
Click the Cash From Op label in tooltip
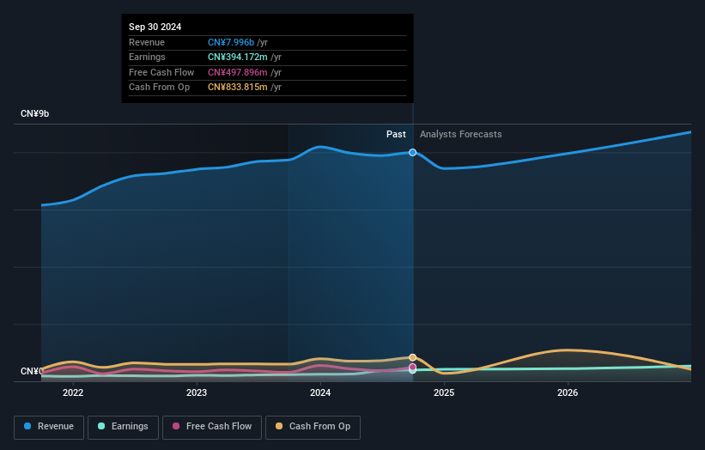click(159, 88)
